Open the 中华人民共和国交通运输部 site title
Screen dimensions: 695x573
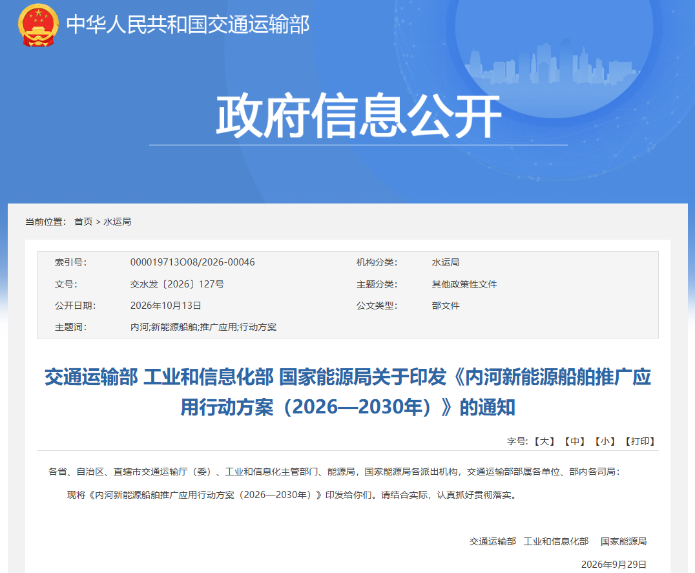click(x=188, y=25)
